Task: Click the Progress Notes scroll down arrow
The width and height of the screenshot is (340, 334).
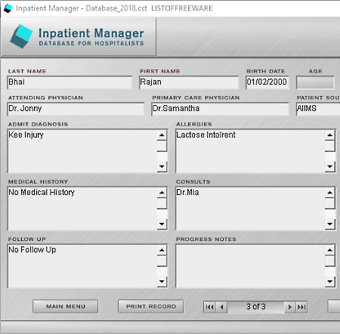Action: tap(330, 281)
